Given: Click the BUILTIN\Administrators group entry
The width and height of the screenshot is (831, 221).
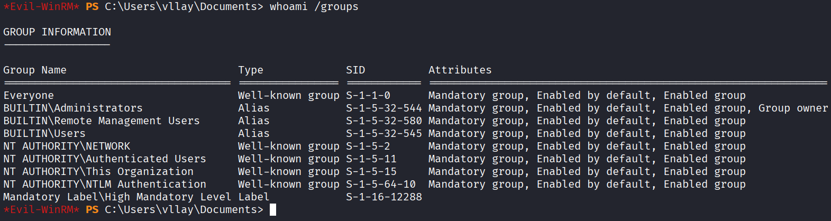Looking at the screenshot, I should click(x=73, y=108).
